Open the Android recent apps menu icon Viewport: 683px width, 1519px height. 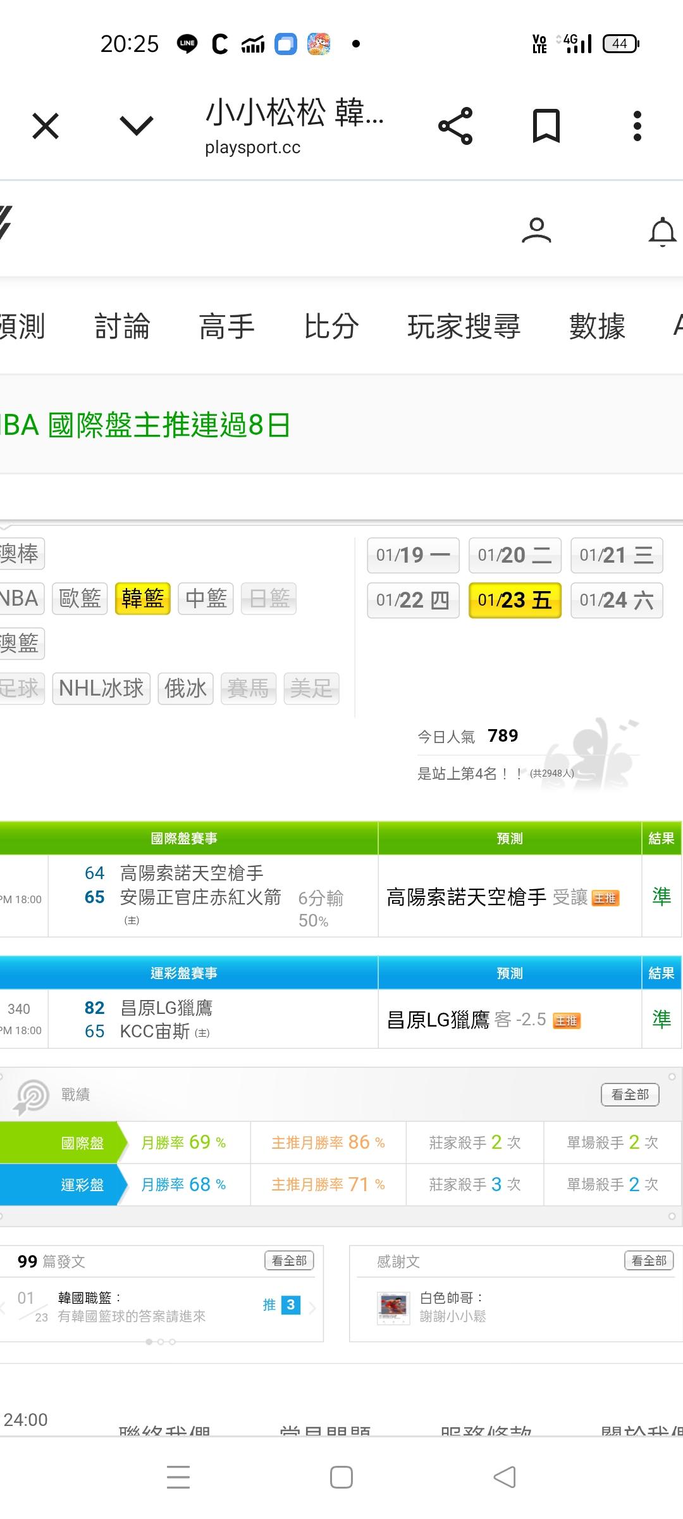(x=178, y=1477)
